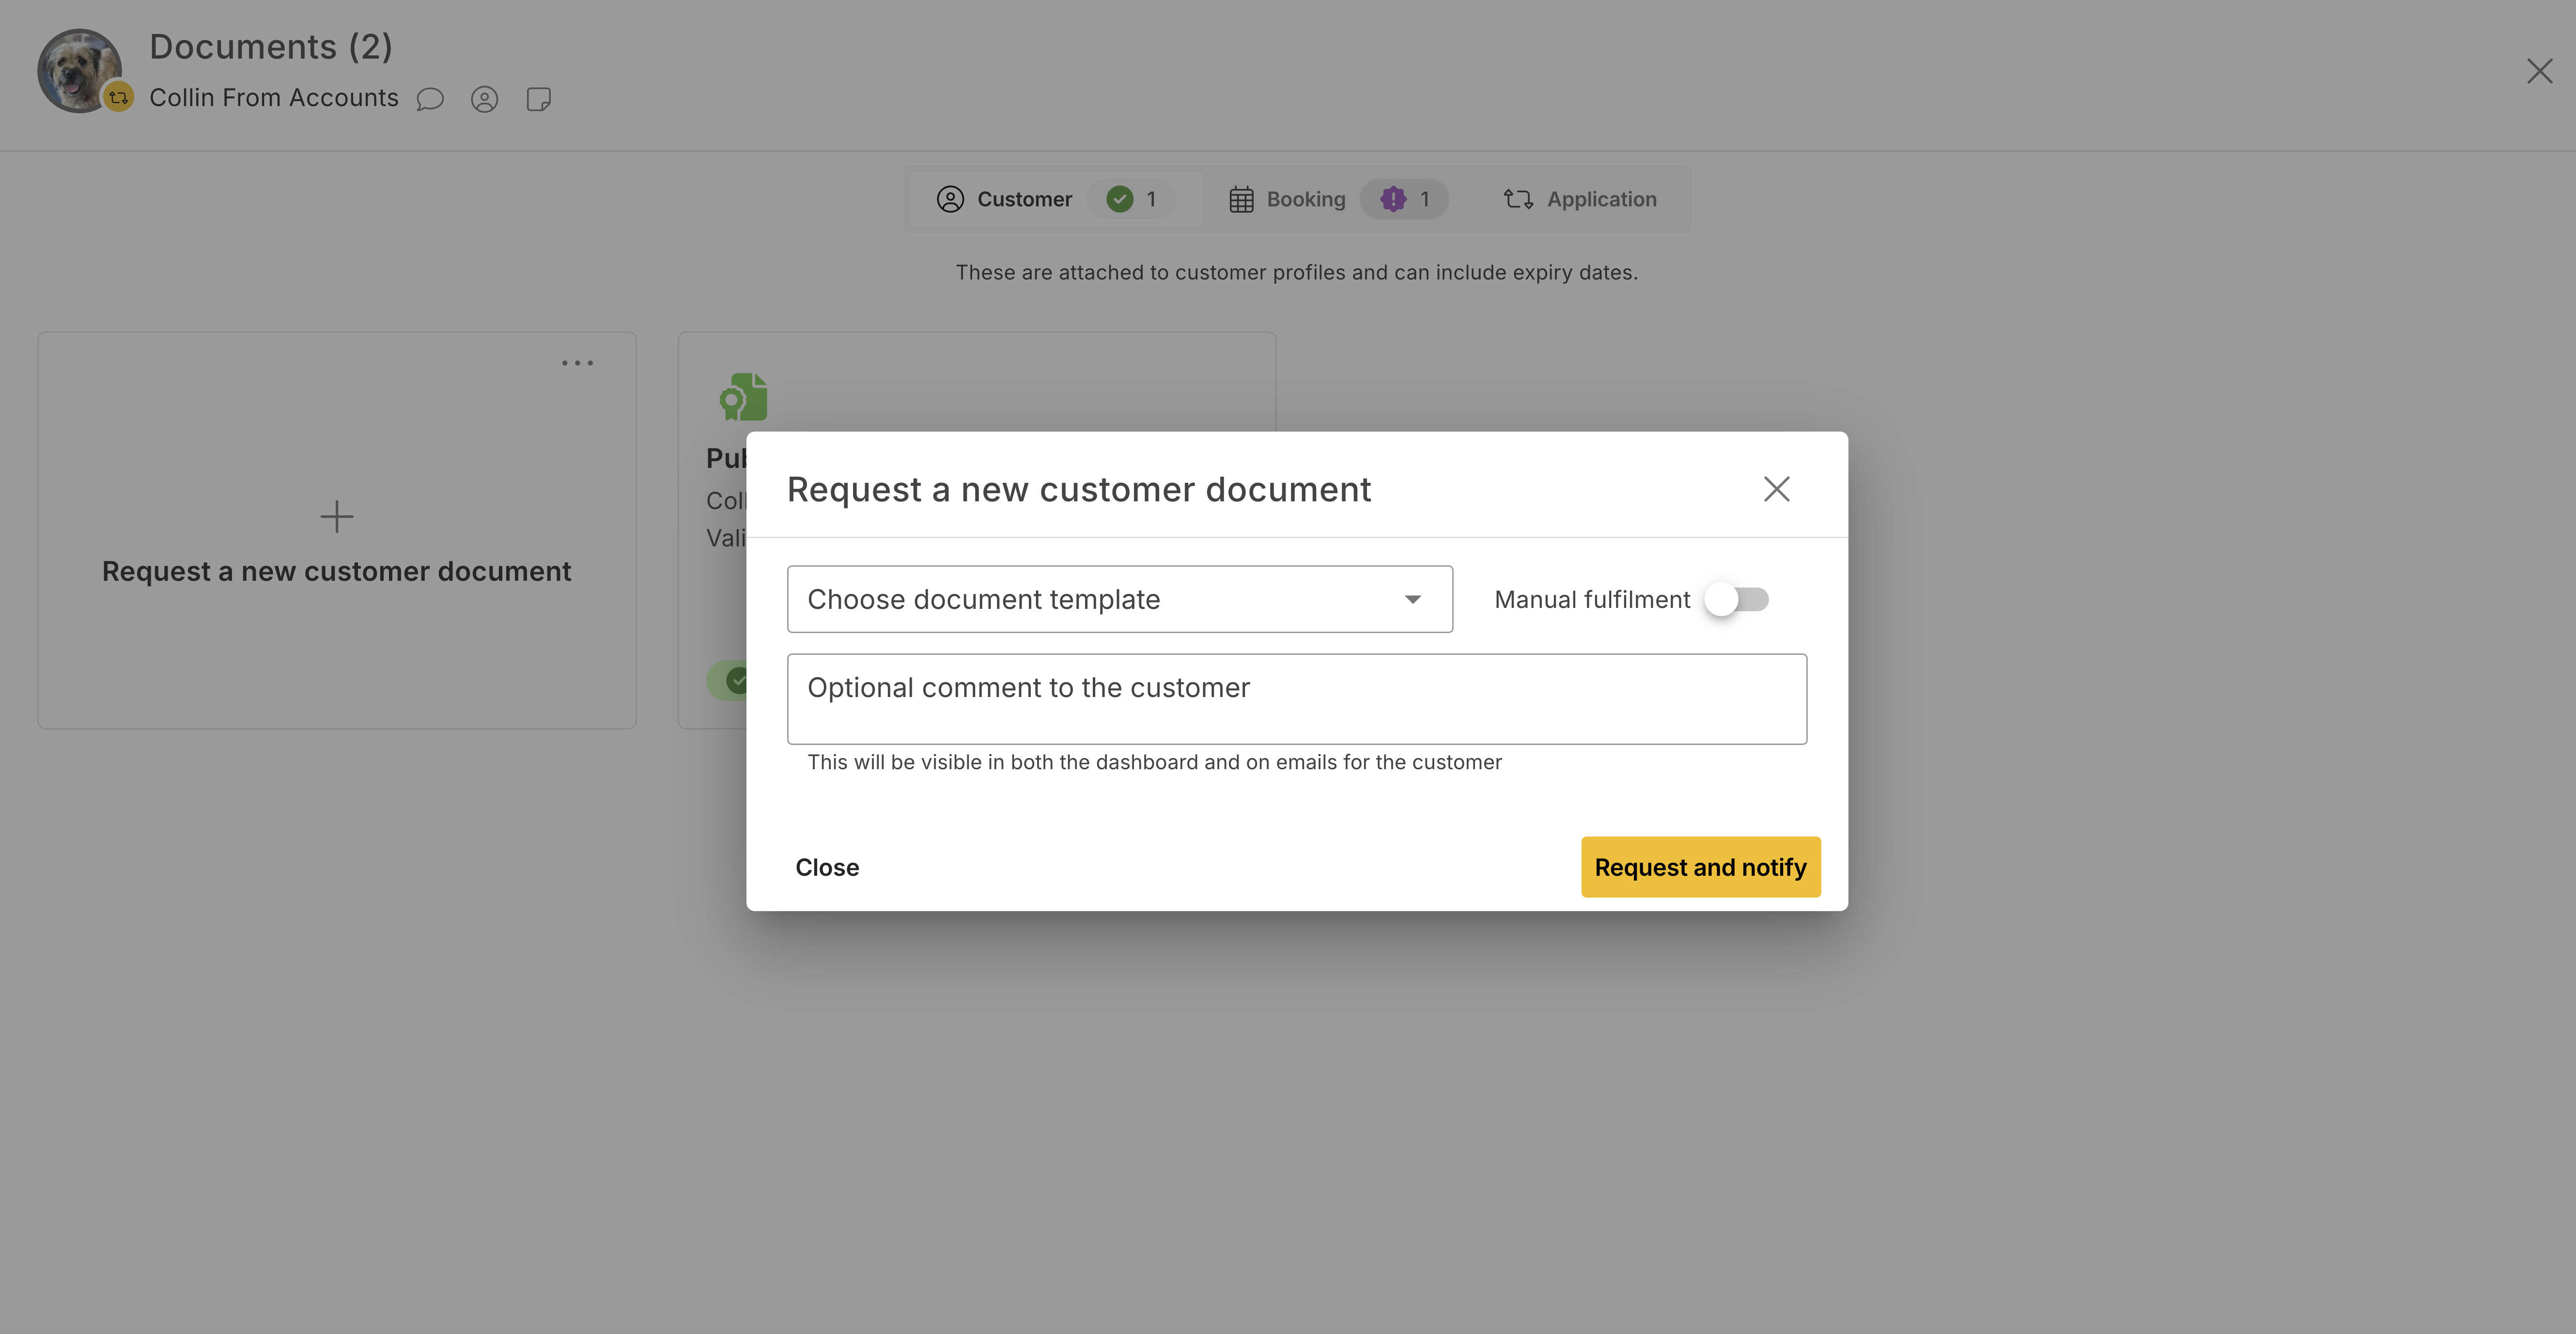Click the calendar icon next to Booking
The width and height of the screenshot is (2576, 1334).
coord(1242,199)
